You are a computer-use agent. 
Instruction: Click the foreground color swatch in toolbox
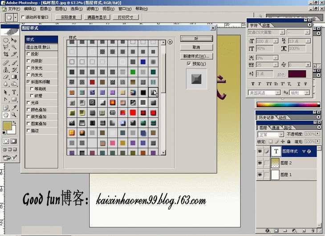point(7,126)
